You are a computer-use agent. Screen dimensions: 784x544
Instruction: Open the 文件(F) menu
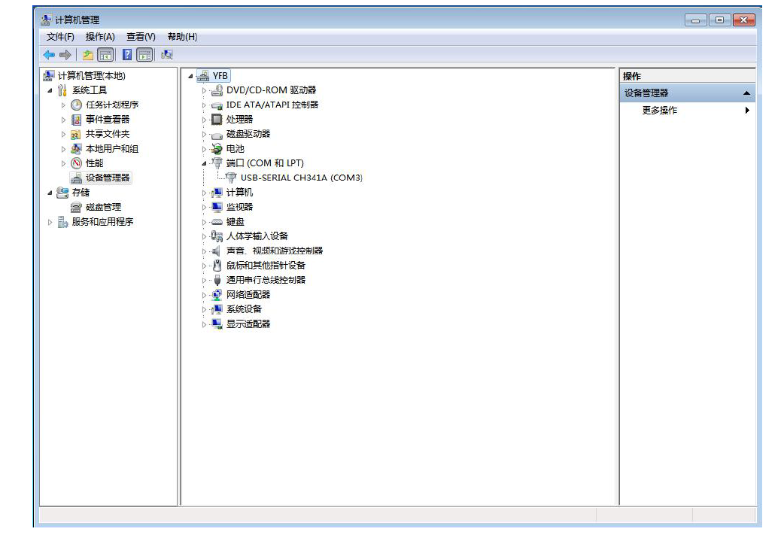coord(60,37)
